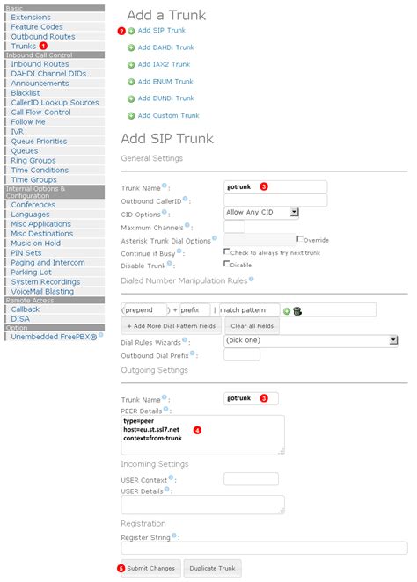Screen dimensions: 417x582
Task: Open Conferences in the sidebar
Action: click(x=33, y=205)
